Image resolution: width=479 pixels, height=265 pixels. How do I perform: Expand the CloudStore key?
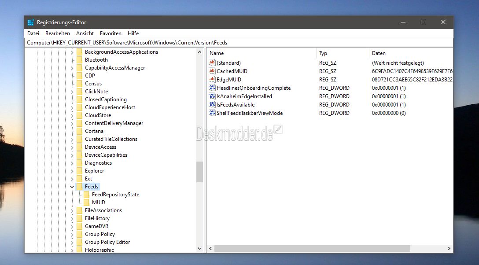pyautogui.click(x=72, y=116)
